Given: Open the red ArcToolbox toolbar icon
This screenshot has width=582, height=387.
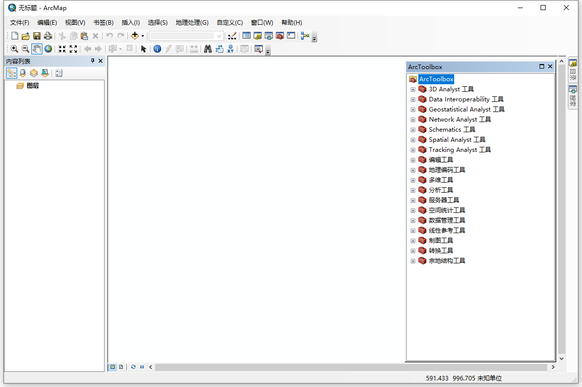Looking at the screenshot, I should 280,36.
